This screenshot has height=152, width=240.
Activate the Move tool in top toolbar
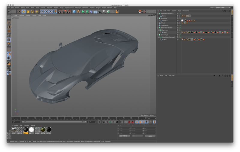point(24,11)
